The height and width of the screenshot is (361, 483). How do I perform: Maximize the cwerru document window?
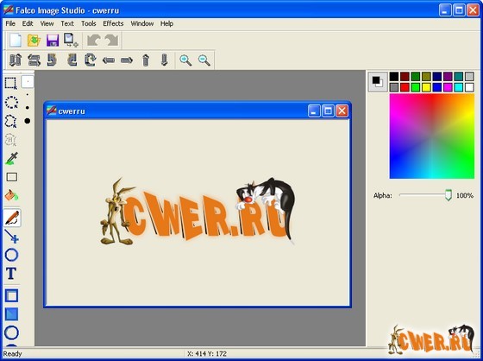pos(328,111)
